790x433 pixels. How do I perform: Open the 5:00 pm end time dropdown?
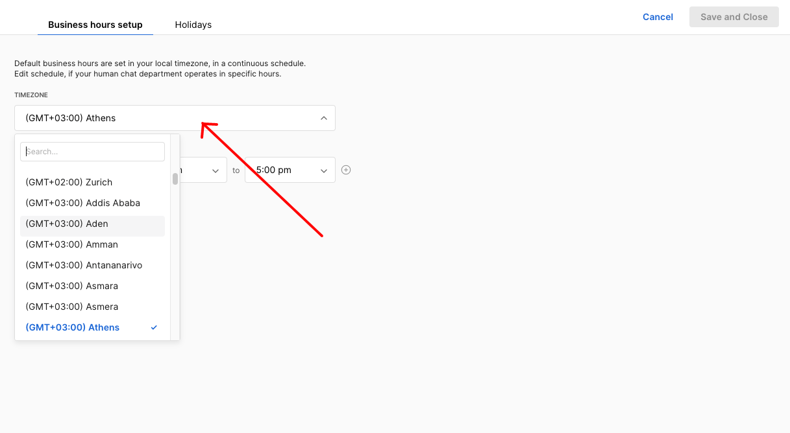[290, 170]
